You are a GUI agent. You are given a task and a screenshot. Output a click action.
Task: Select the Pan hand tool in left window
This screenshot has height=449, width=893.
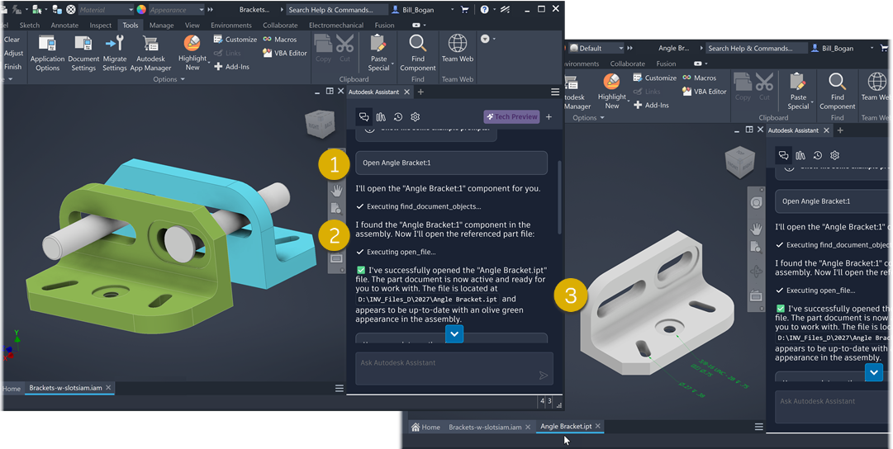336,191
